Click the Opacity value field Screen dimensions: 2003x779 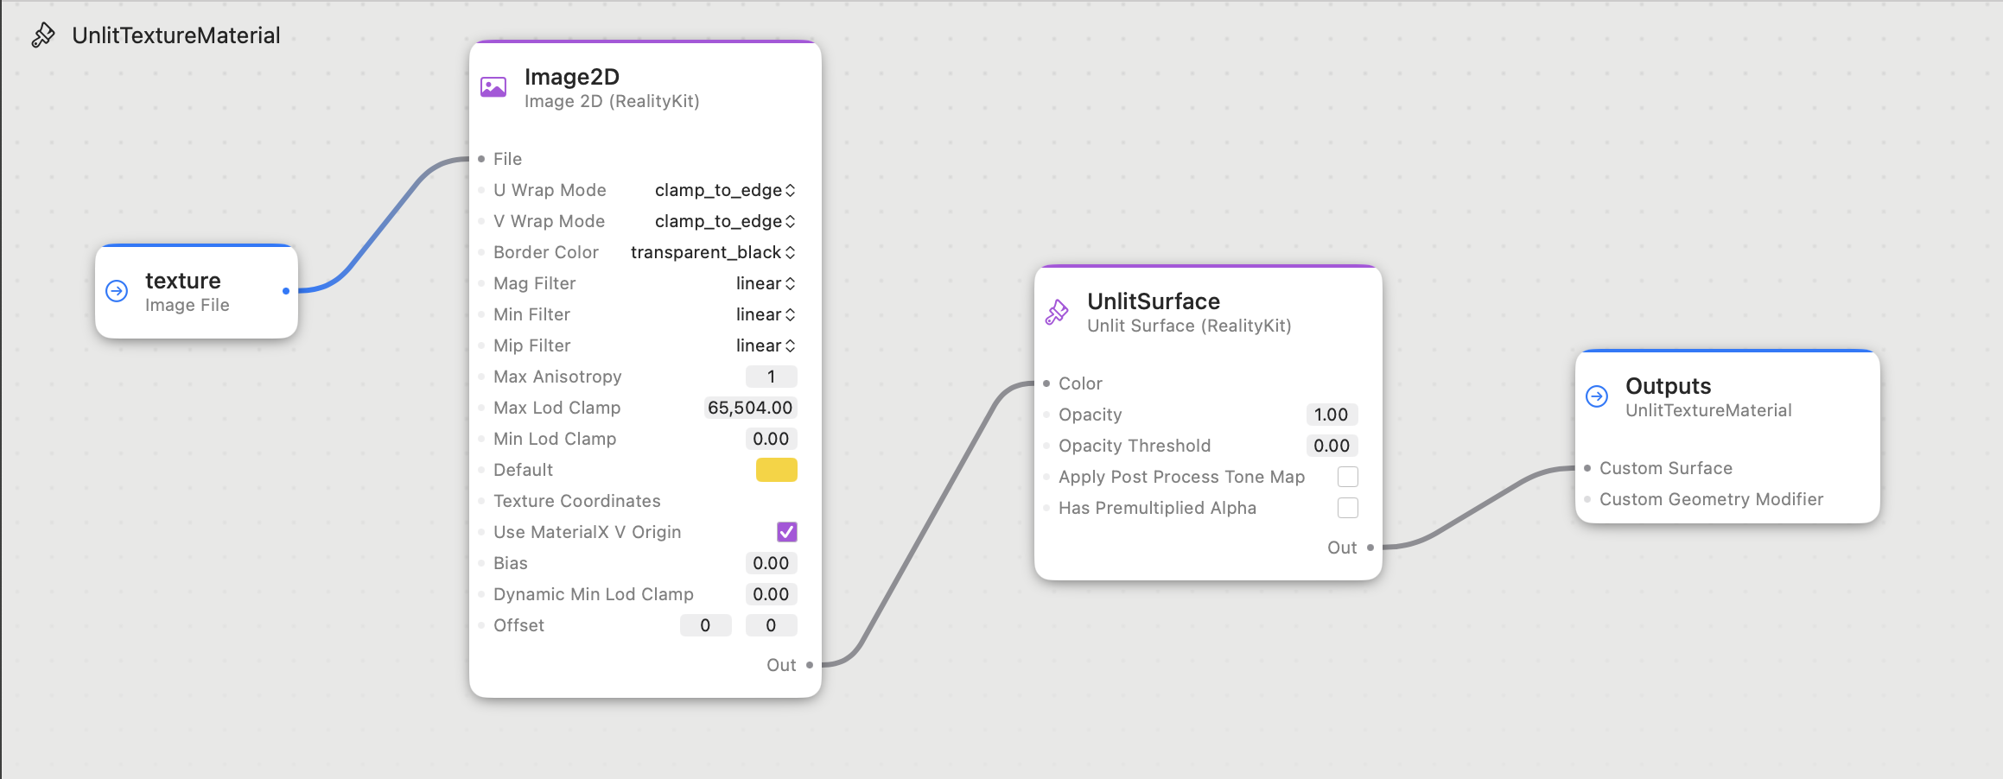pos(1331,415)
